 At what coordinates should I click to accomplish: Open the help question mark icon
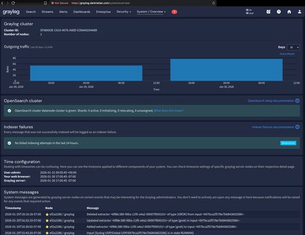click(x=279, y=12)
